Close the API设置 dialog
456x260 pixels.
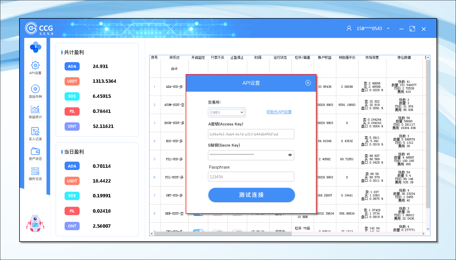click(x=308, y=83)
